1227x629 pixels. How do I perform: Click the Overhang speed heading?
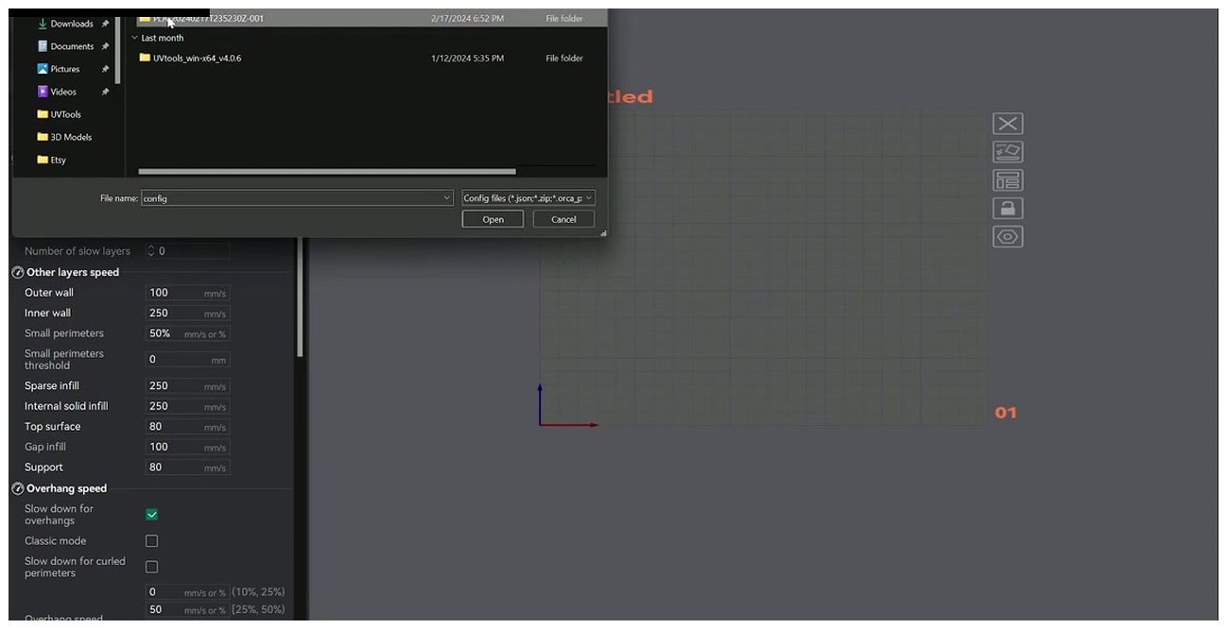[66, 489]
